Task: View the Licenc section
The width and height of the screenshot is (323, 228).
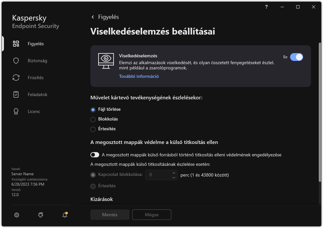Action: coord(34,111)
